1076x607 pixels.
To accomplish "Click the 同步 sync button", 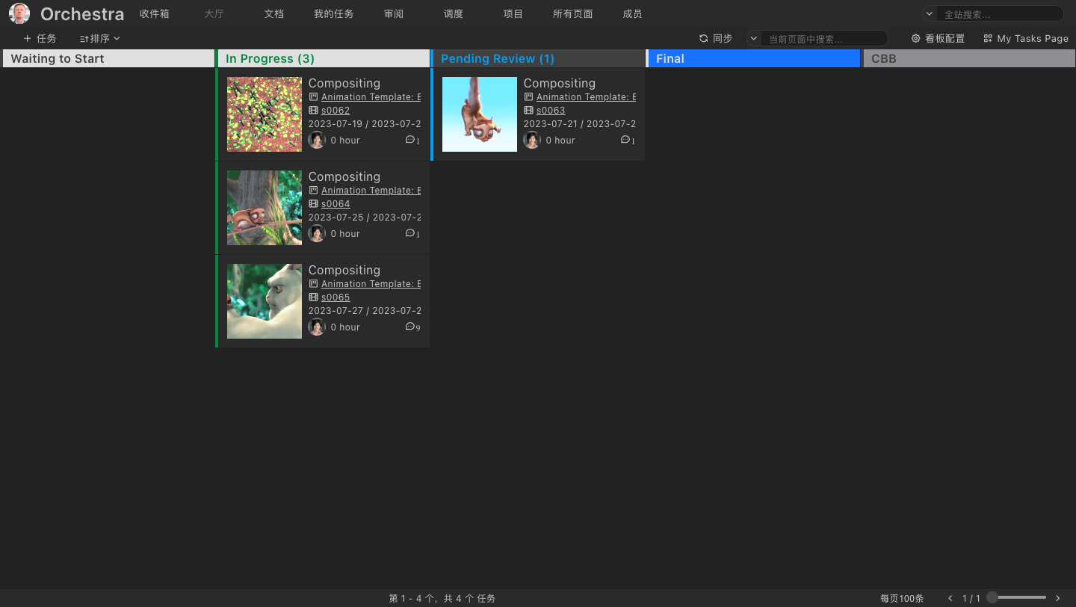I will pyautogui.click(x=716, y=38).
